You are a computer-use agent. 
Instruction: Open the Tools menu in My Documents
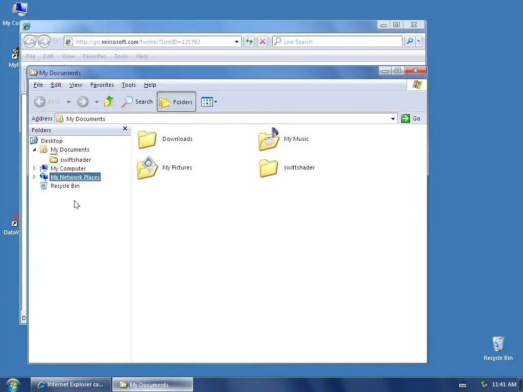128,85
